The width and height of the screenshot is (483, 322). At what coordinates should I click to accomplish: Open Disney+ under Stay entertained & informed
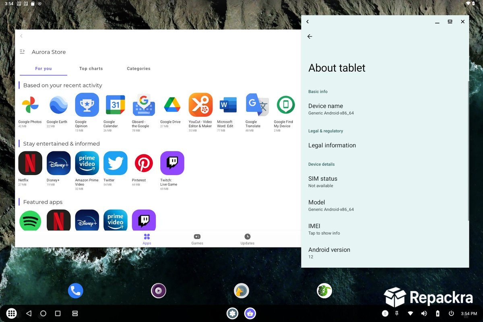click(x=59, y=163)
